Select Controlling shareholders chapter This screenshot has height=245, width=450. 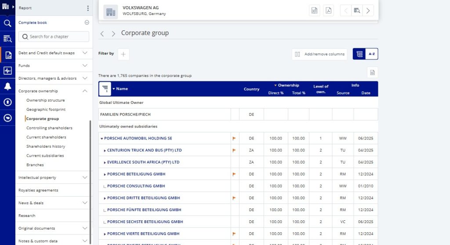pyautogui.click(x=49, y=128)
